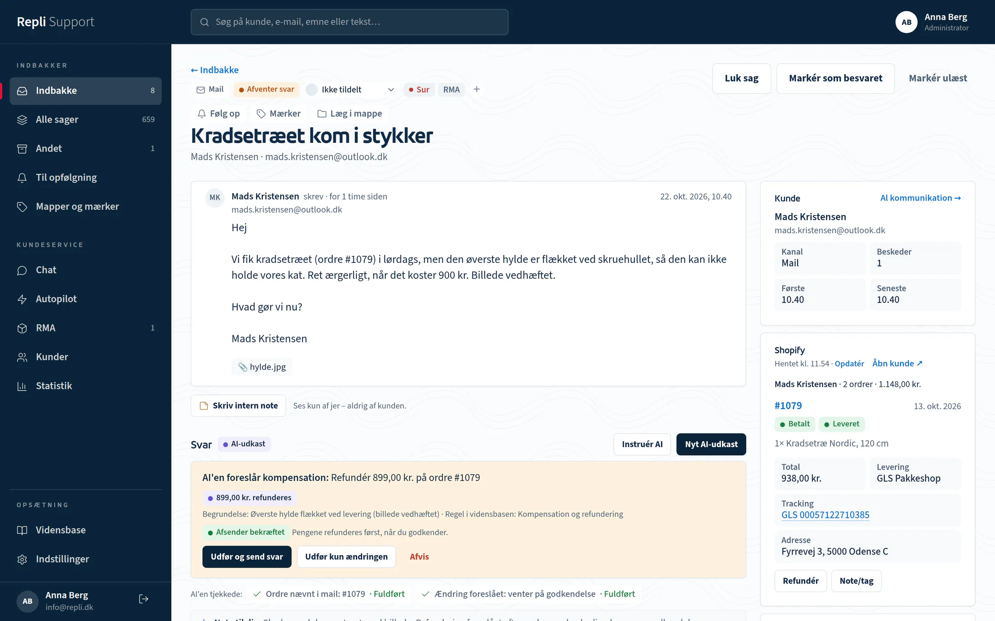This screenshot has height=621, width=995.
Task: Click the Instruér AI button
Action: [x=642, y=444]
